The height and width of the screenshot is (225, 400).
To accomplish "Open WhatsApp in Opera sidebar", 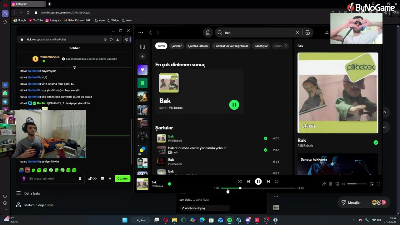I will click(5, 93).
